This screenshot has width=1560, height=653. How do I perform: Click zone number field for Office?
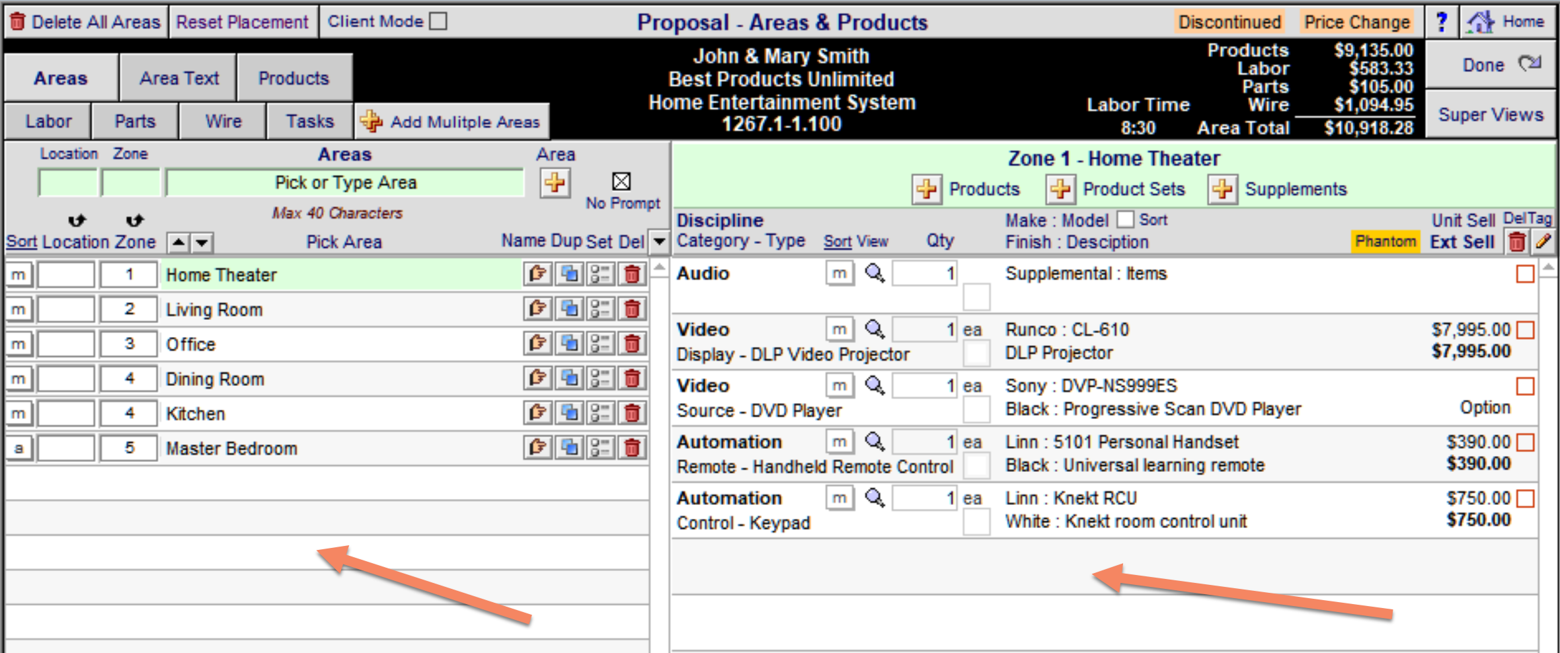(x=129, y=344)
